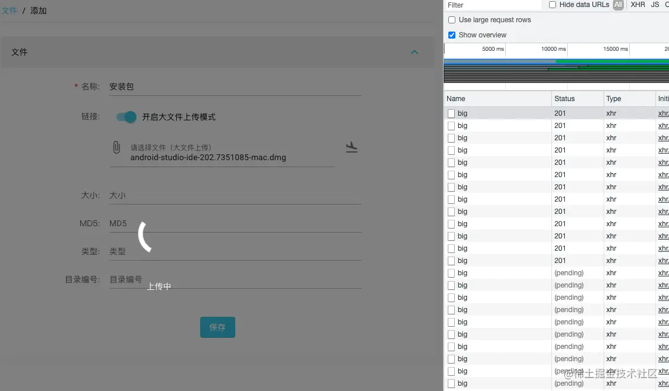The image size is (669, 391).
Task: Focus the 名称 input field
Action: (235, 86)
